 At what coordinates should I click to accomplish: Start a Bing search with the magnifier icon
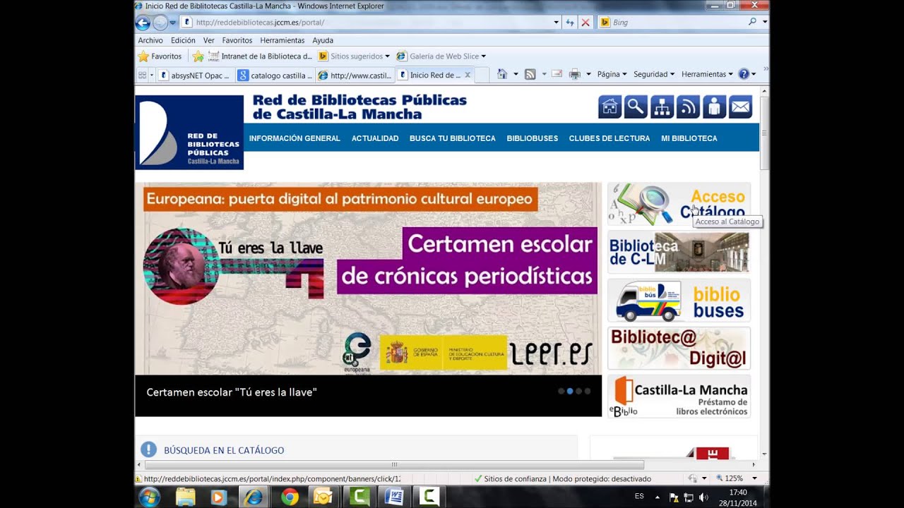point(752,22)
